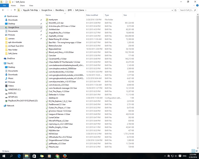Switch to Details view layout icon
The width and height of the screenshot is (199, 159).
pyautogui.click(x=193, y=151)
